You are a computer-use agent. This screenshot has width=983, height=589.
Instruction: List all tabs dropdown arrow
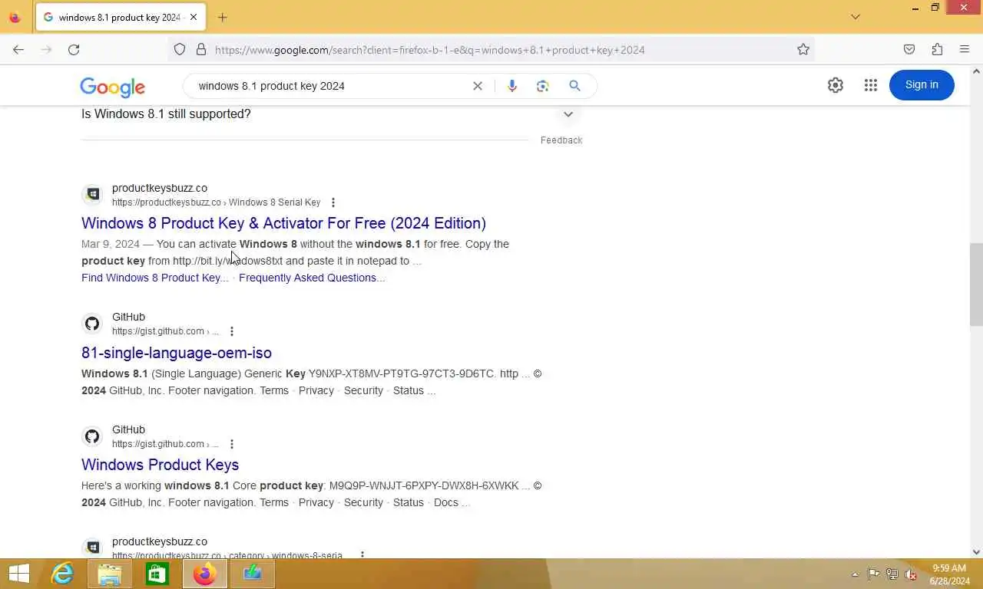coord(856,17)
